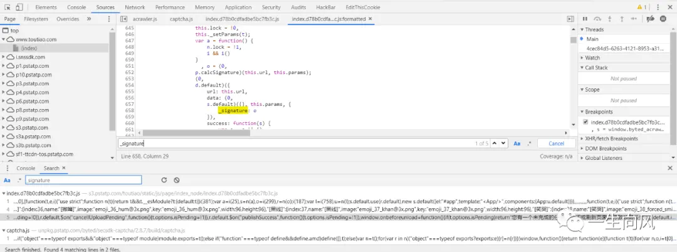The image size is (677, 252).
Task: Clear the search results in the drawer
Action: click(176, 180)
